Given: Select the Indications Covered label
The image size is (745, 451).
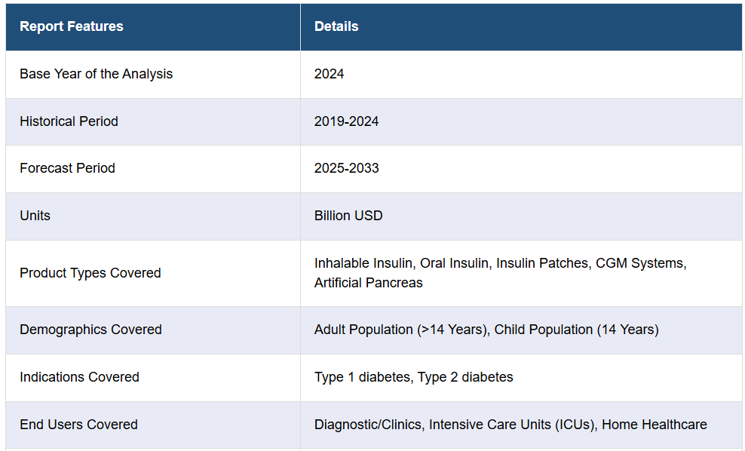Looking at the screenshot, I should [x=79, y=377].
